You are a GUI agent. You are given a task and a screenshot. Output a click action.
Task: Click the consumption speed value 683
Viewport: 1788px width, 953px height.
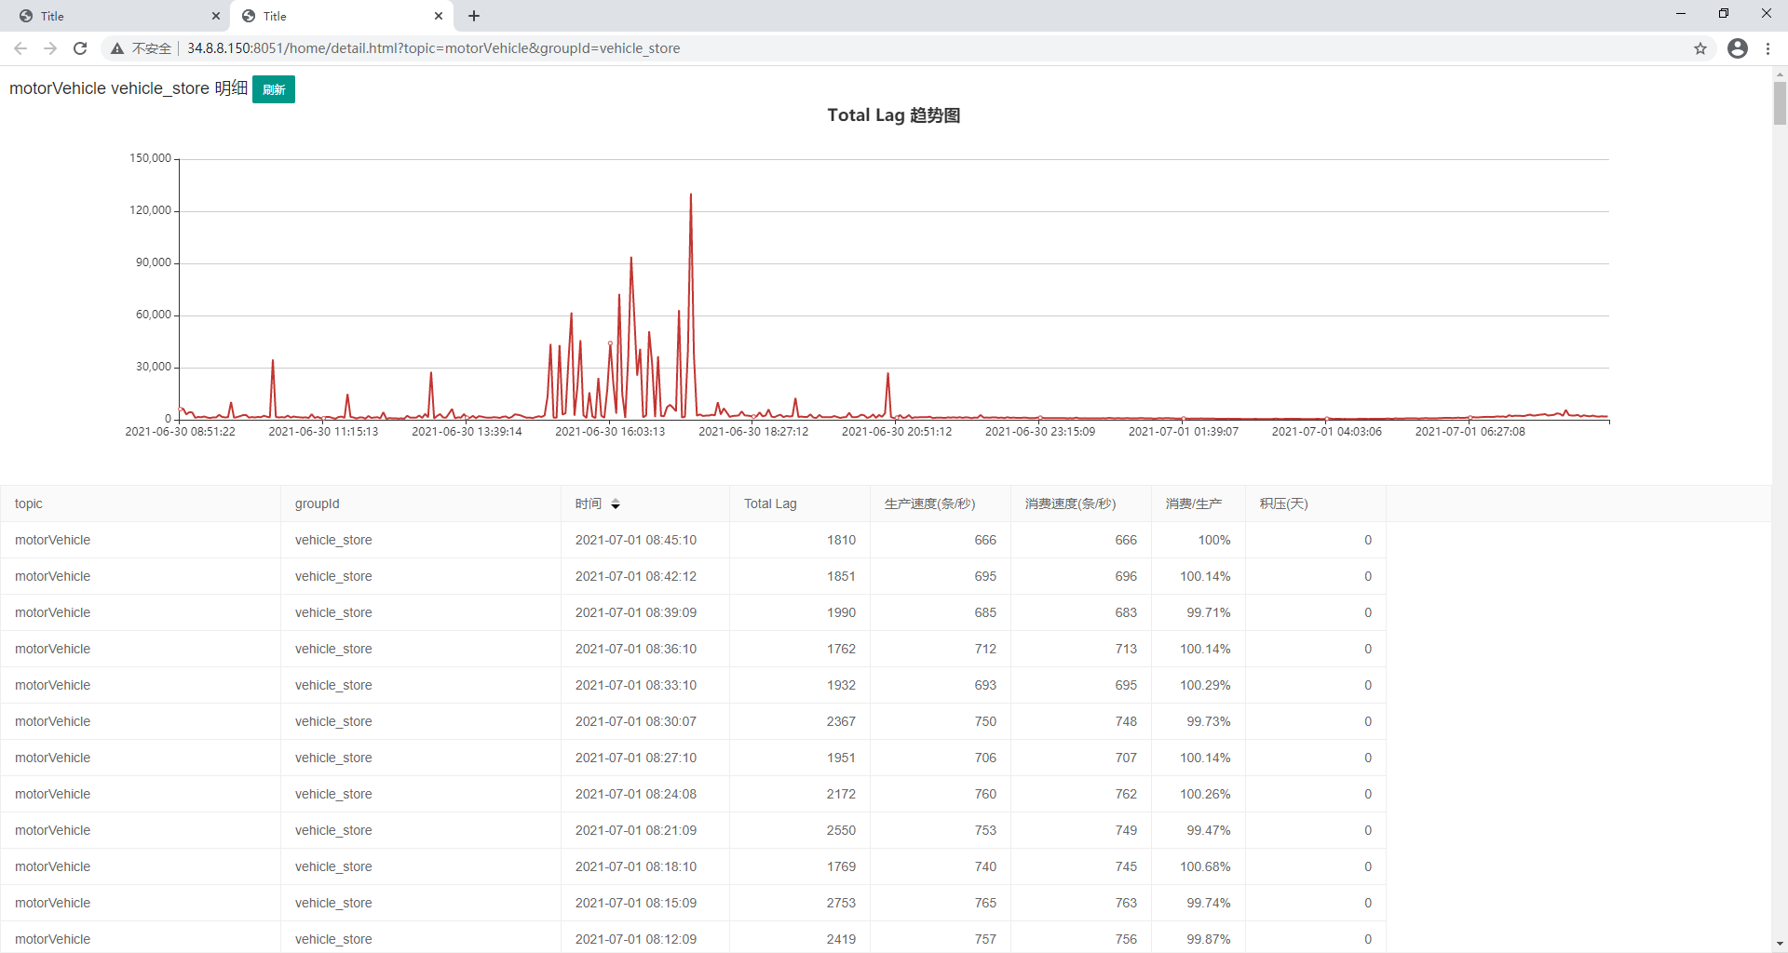click(x=1126, y=612)
